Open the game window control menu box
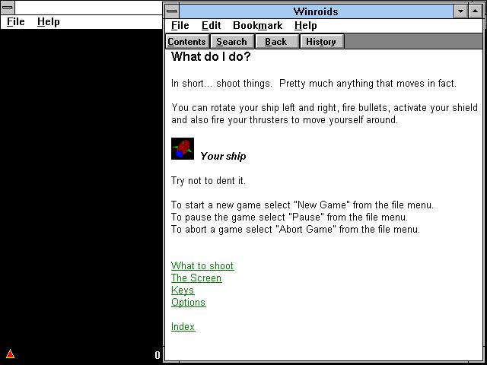Viewport: 487px width, 365px height. pyautogui.click(x=8, y=7)
